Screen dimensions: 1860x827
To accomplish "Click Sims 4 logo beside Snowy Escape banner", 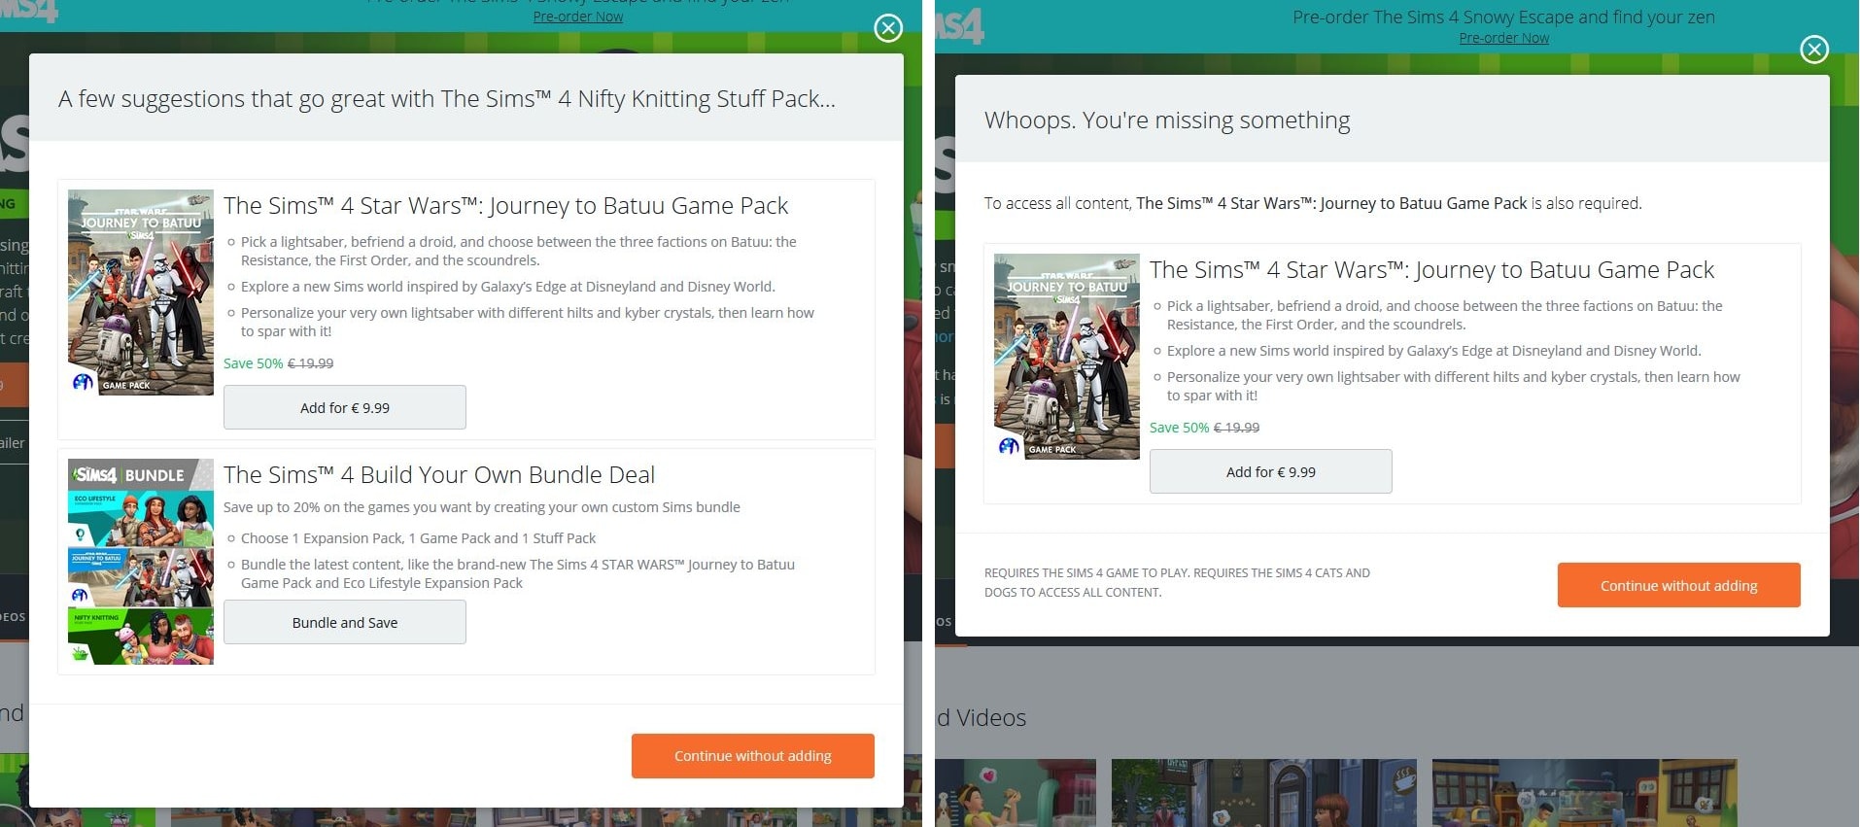I will pos(960,26).
